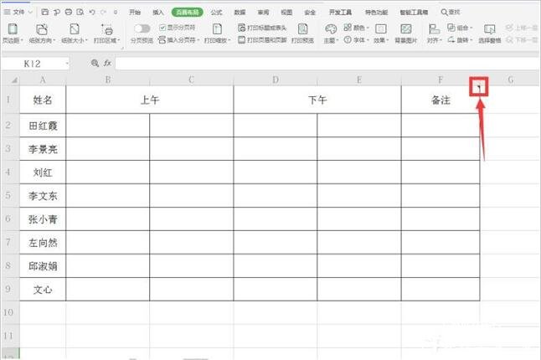541x360 pixels.
Task: Click the redo arrow icon
Action: point(103,12)
